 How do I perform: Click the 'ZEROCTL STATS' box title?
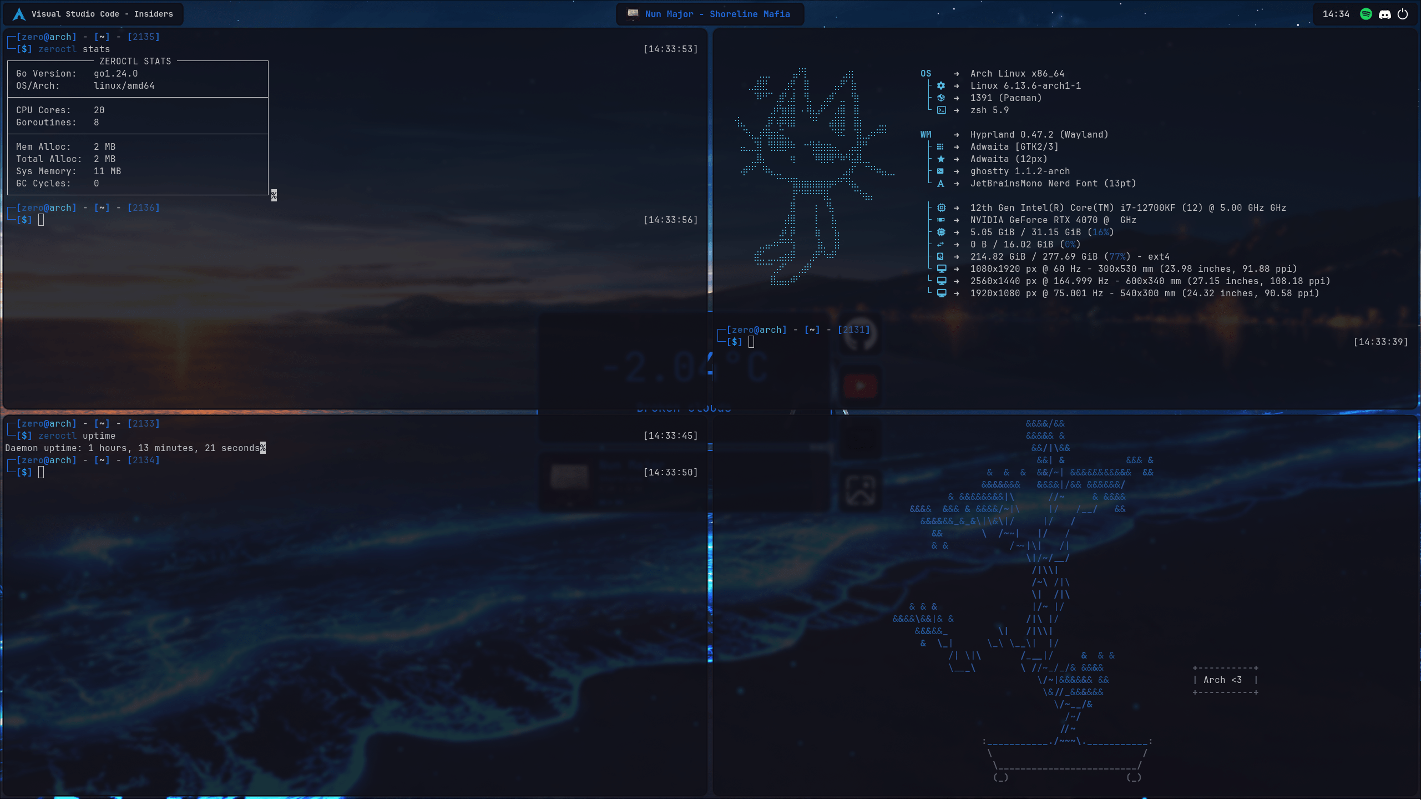point(135,61)
